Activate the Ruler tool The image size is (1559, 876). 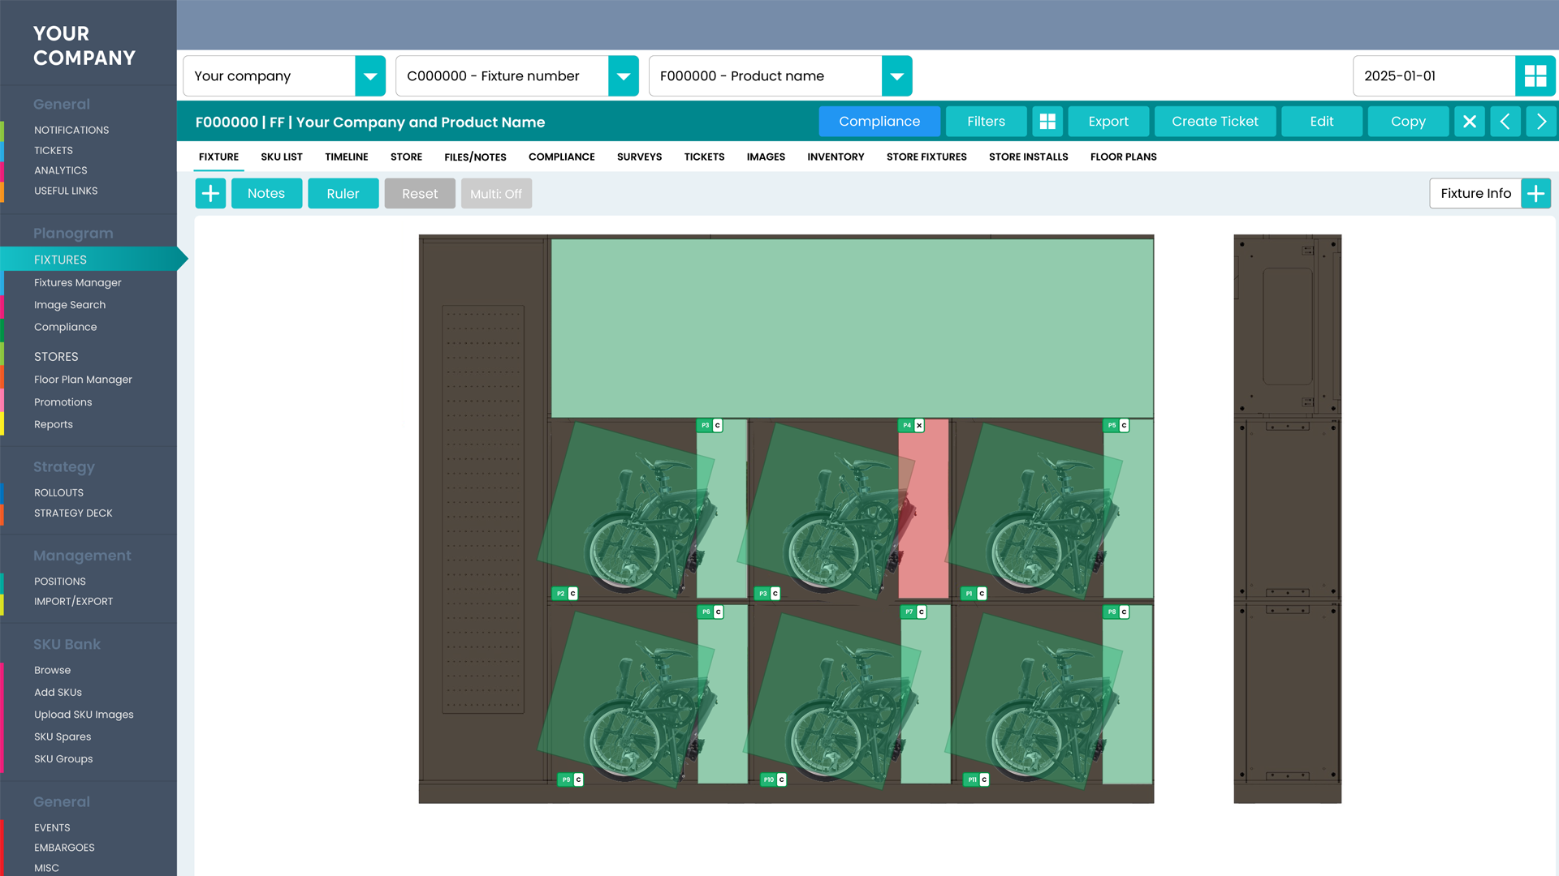343,193
